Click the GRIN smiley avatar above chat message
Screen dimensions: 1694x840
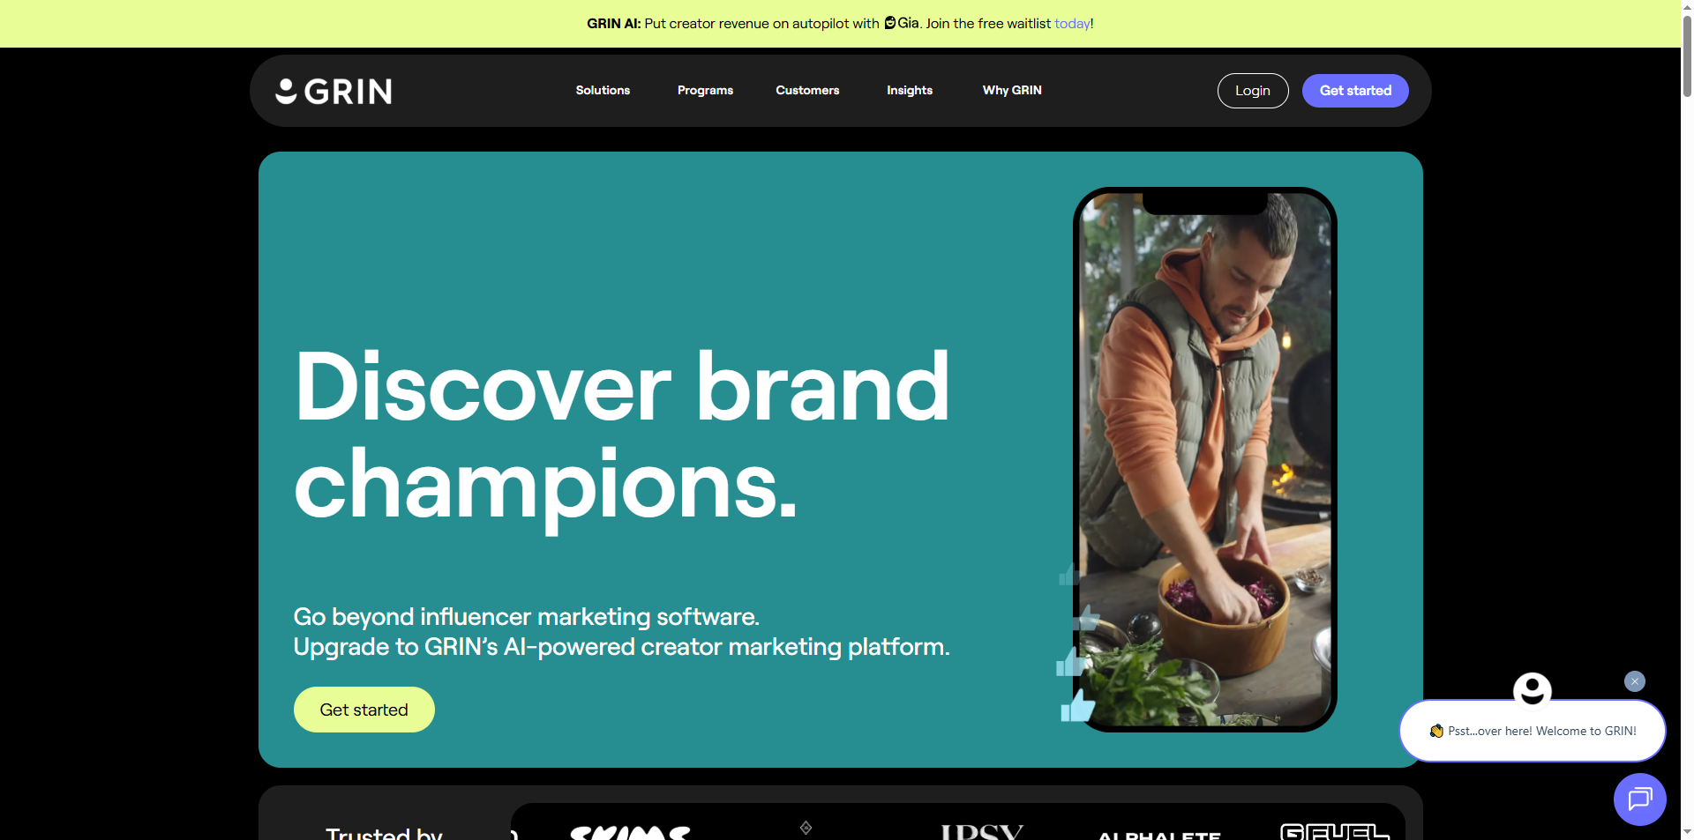tap(1532, 689)
